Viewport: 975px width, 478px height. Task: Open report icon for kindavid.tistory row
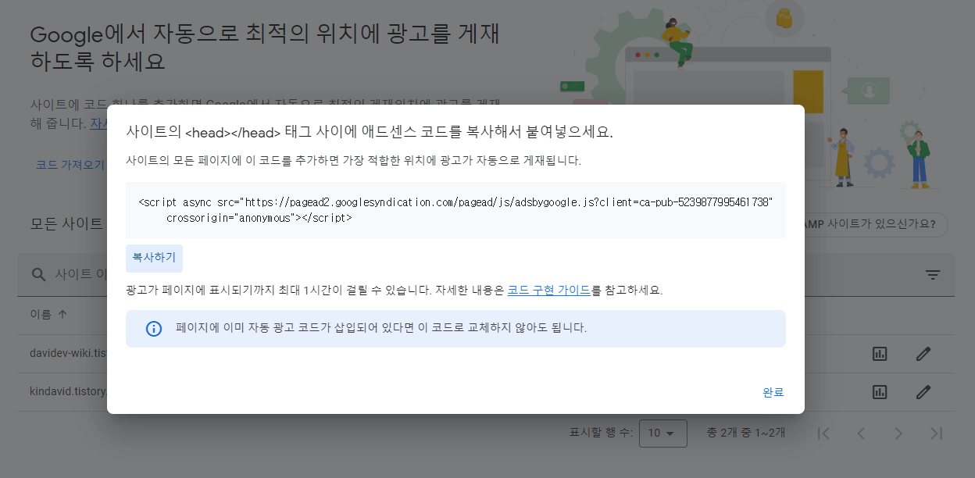click(x=880, y=391)
